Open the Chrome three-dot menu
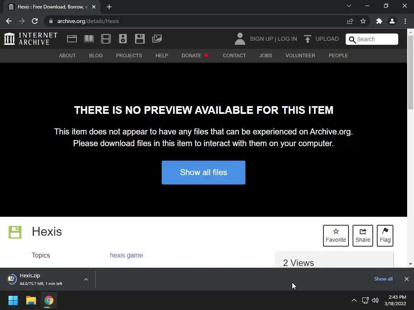 coord(405,21)
